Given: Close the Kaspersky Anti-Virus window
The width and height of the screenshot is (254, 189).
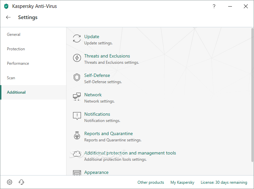Looking at the screenshot, I should point(246,6).
